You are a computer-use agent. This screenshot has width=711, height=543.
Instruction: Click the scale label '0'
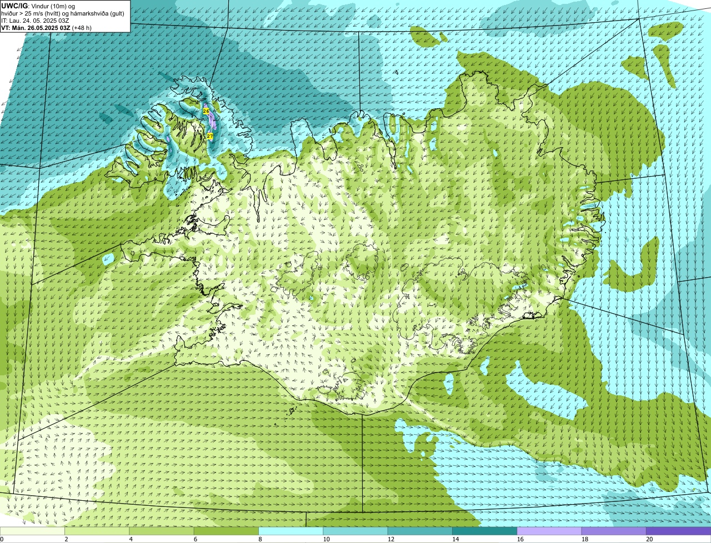tap(2, 539)
